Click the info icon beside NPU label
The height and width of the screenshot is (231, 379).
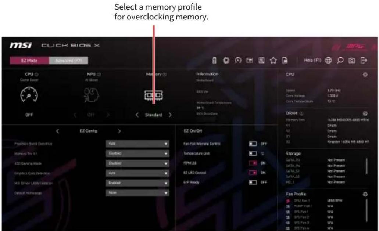(99, 74)
